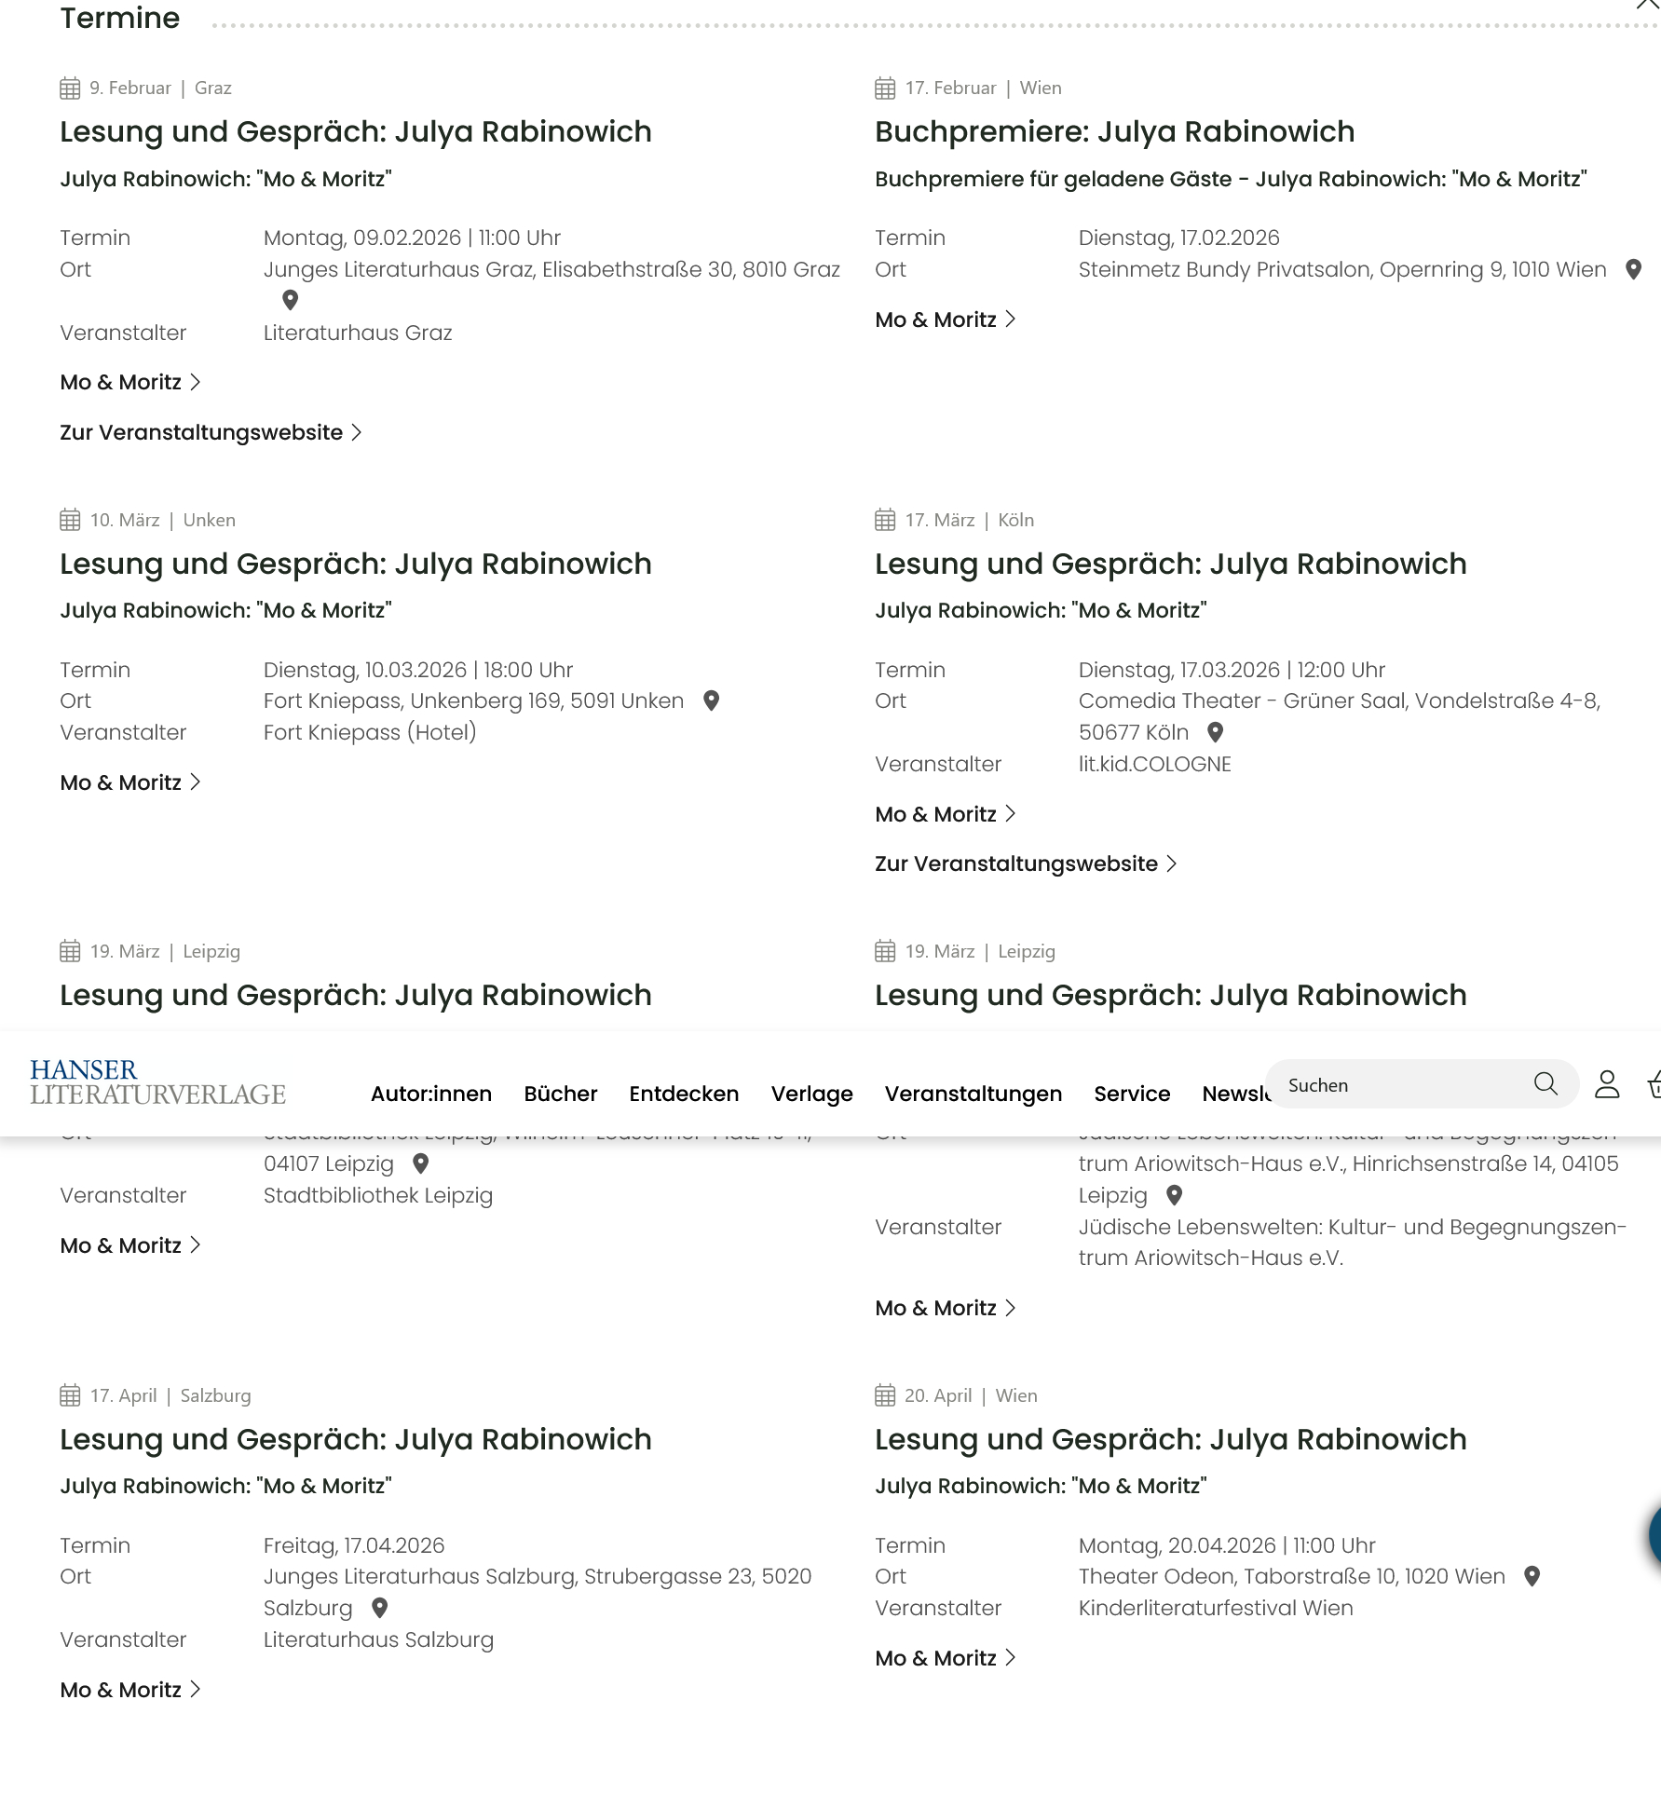Click the Hanser Literaturverlage logo
The image size is (1661, 1795).
pyautogui.click(x=157, y=1082)
